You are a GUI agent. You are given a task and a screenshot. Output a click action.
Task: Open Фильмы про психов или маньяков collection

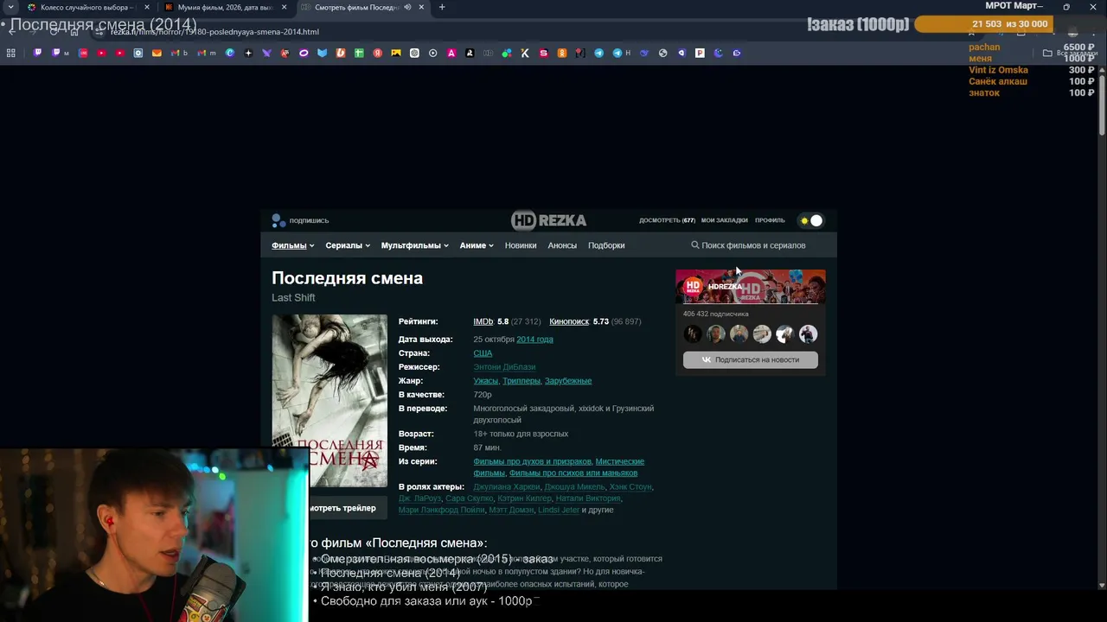pos(573,473)
